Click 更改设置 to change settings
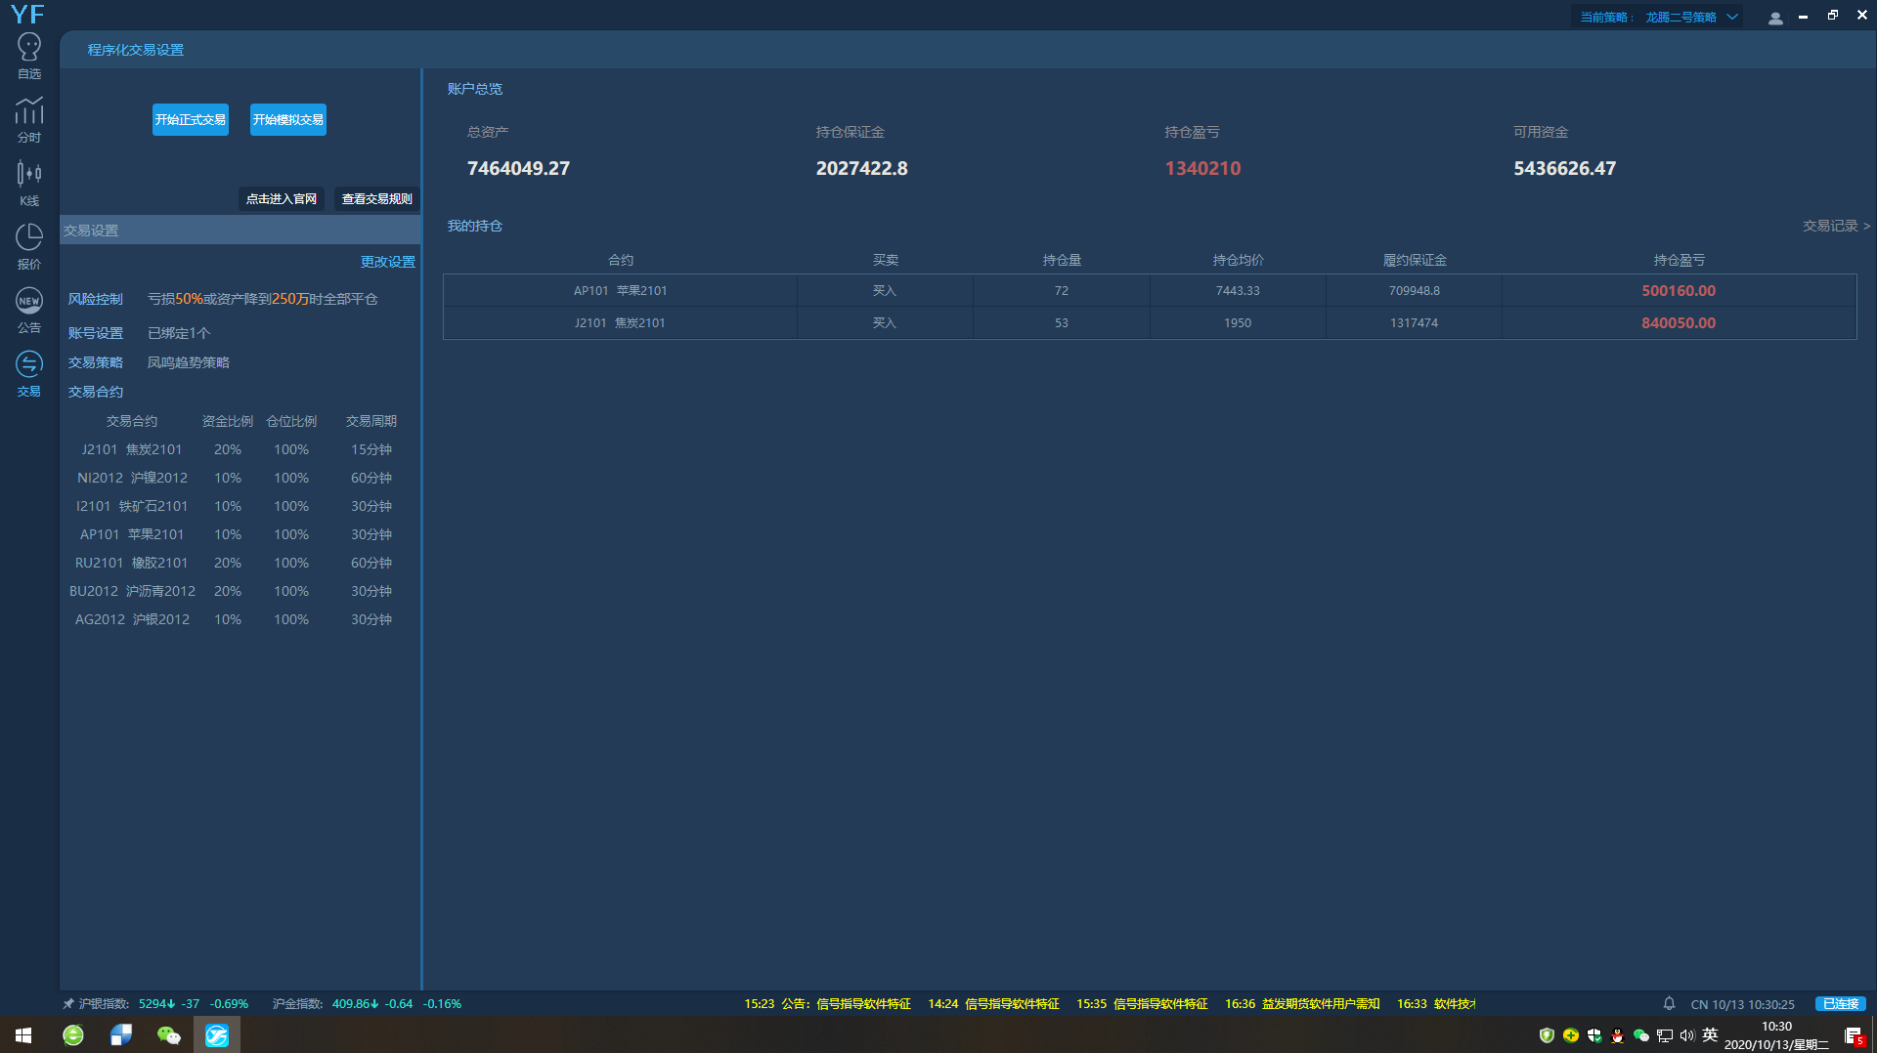This screenshot has width=1877, height=1053. tap(387, 262)
